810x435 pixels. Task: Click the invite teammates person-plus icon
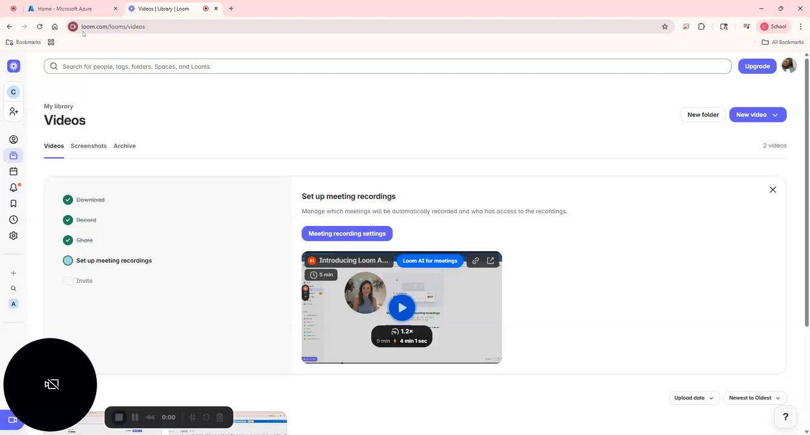click(13, 112)
